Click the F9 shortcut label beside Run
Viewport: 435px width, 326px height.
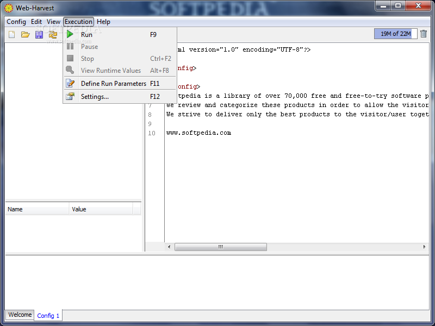point(153,35)
